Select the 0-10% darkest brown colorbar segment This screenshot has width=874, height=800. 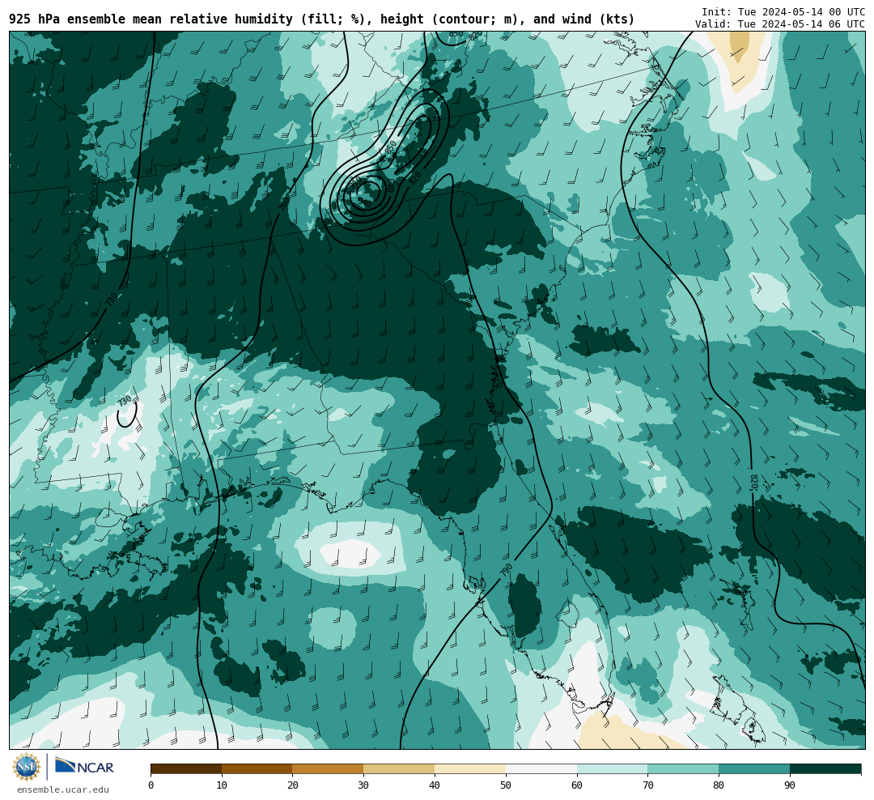186,768
